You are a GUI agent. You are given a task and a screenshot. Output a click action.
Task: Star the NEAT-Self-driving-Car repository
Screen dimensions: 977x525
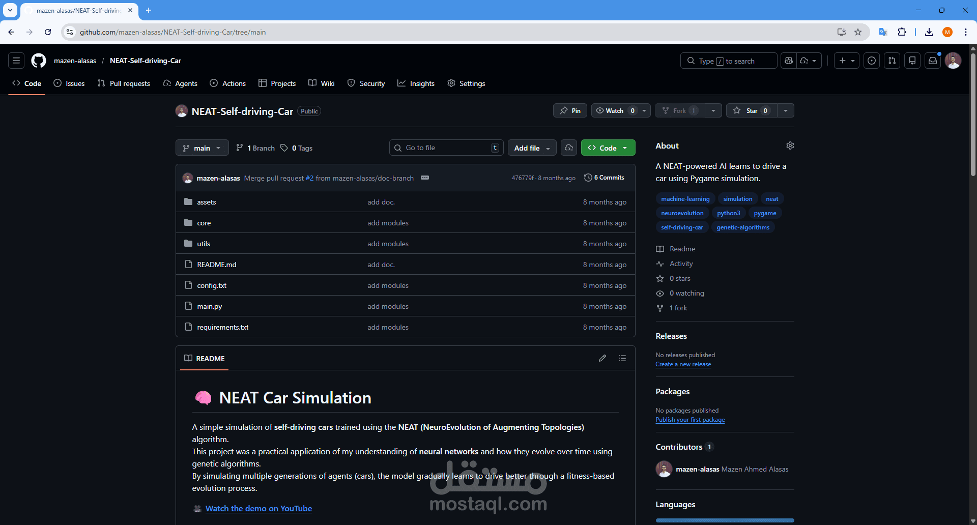click(x=752, y=110)
